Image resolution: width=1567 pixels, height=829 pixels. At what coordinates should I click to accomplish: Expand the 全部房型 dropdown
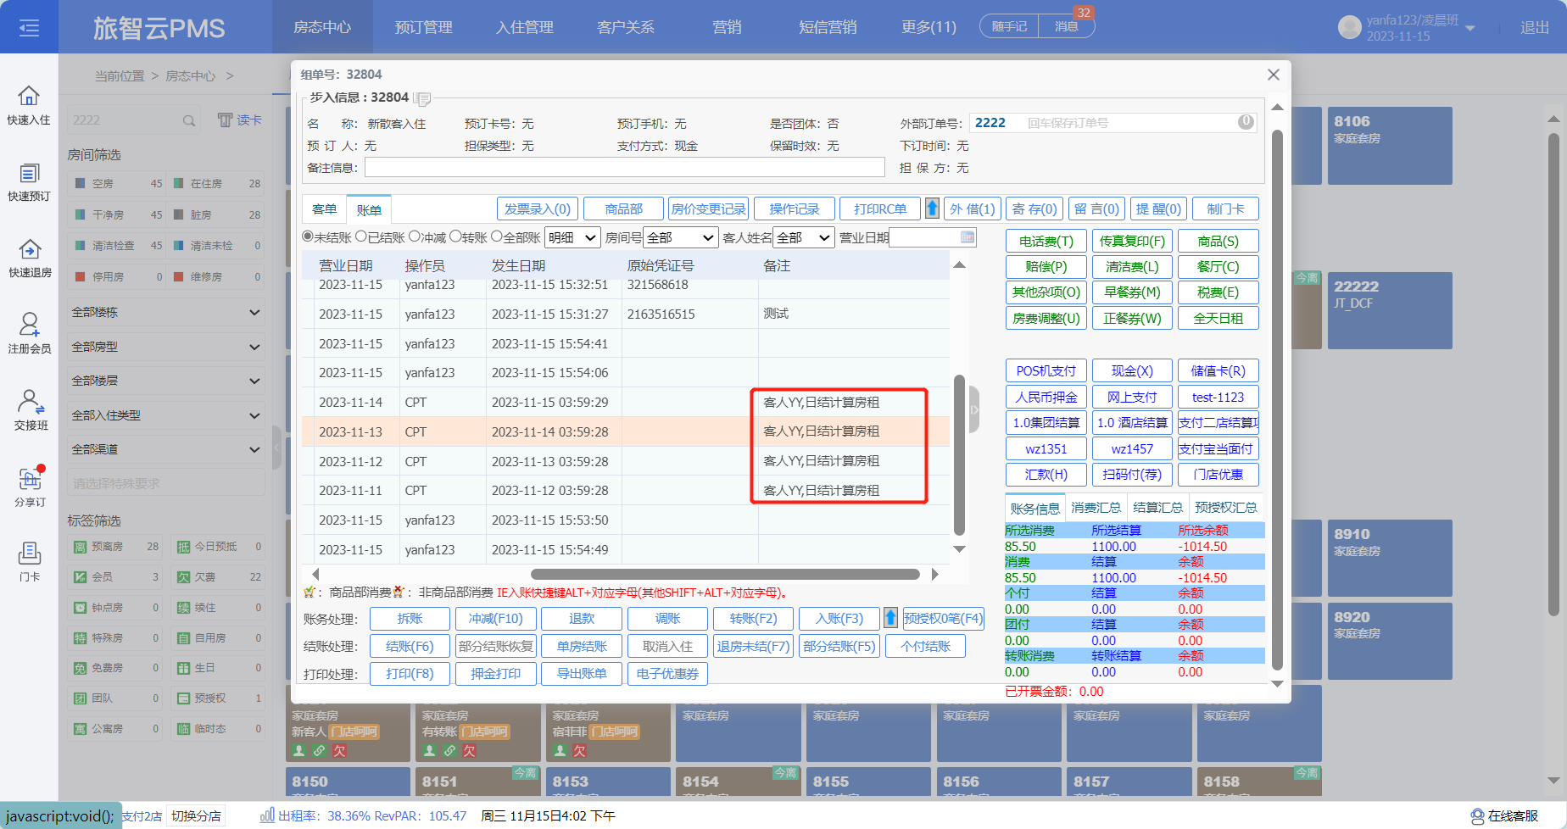pyautogui.click(x=166, y=347)
